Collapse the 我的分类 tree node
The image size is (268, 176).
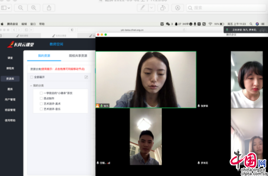31,86
